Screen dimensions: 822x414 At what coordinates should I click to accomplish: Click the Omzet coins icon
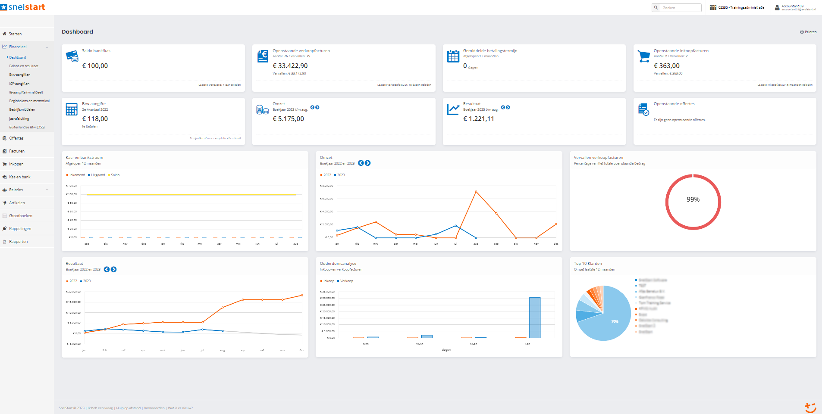tap(263, 110)
